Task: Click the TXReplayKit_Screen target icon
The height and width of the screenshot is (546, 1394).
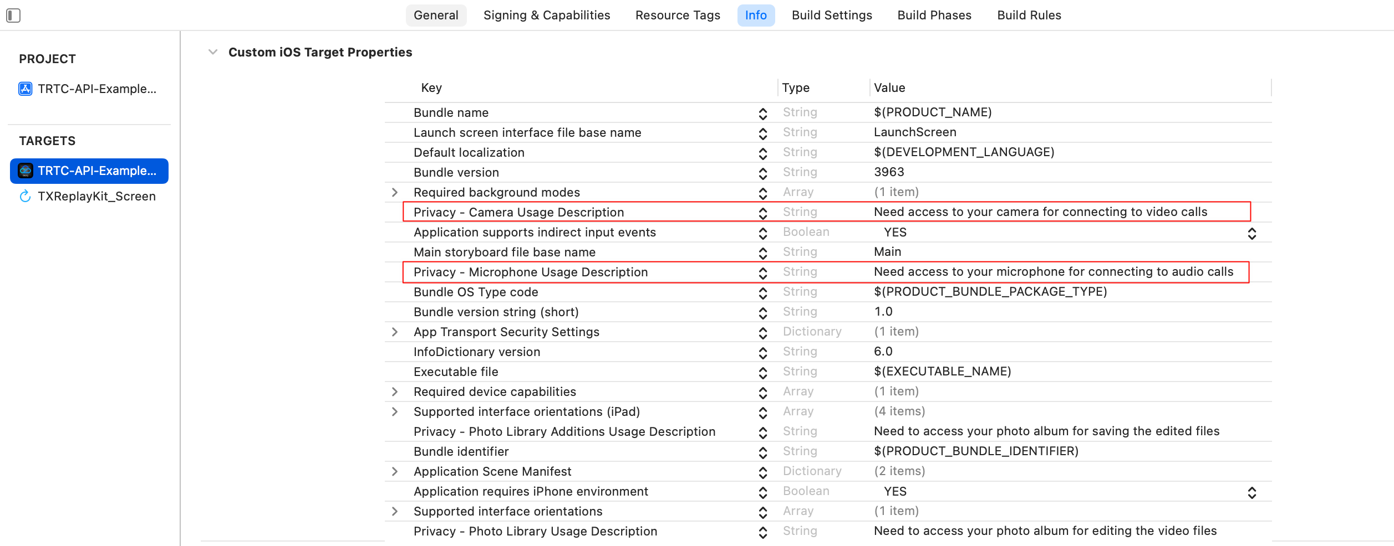Action: coord(26,196)
